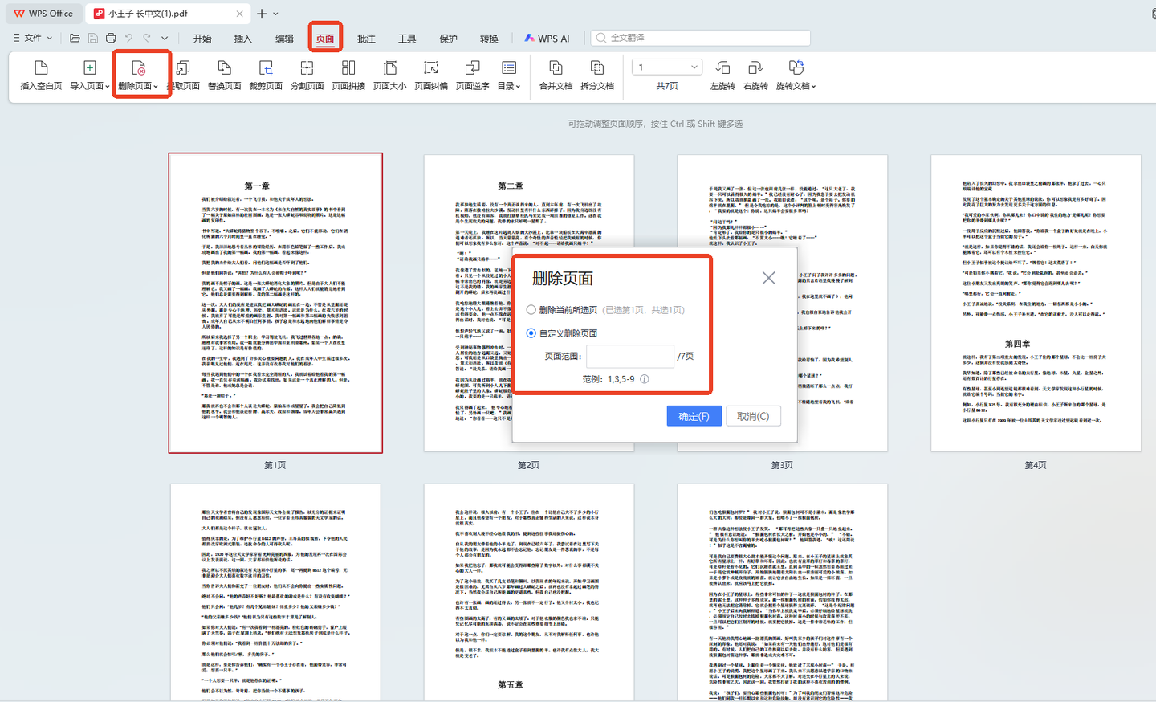Switch to the 工具 (Tools) tab
Image resolution: width=1156 pixels, height=702 pixels.
click(407, 39)
